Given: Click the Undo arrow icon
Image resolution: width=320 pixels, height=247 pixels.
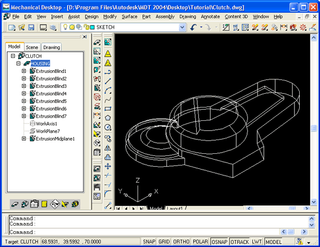Looking at the screenshot, I should [194, 27].
